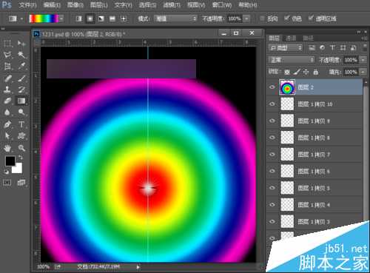Select the History Brush tool
The width and height of the screenshot is (370, 273).
pyautogui.click(x=21, y=90)
